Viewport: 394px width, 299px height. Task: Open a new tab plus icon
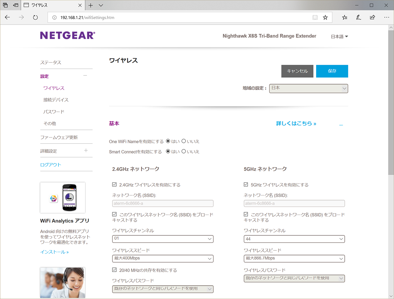tap(91, 5)
